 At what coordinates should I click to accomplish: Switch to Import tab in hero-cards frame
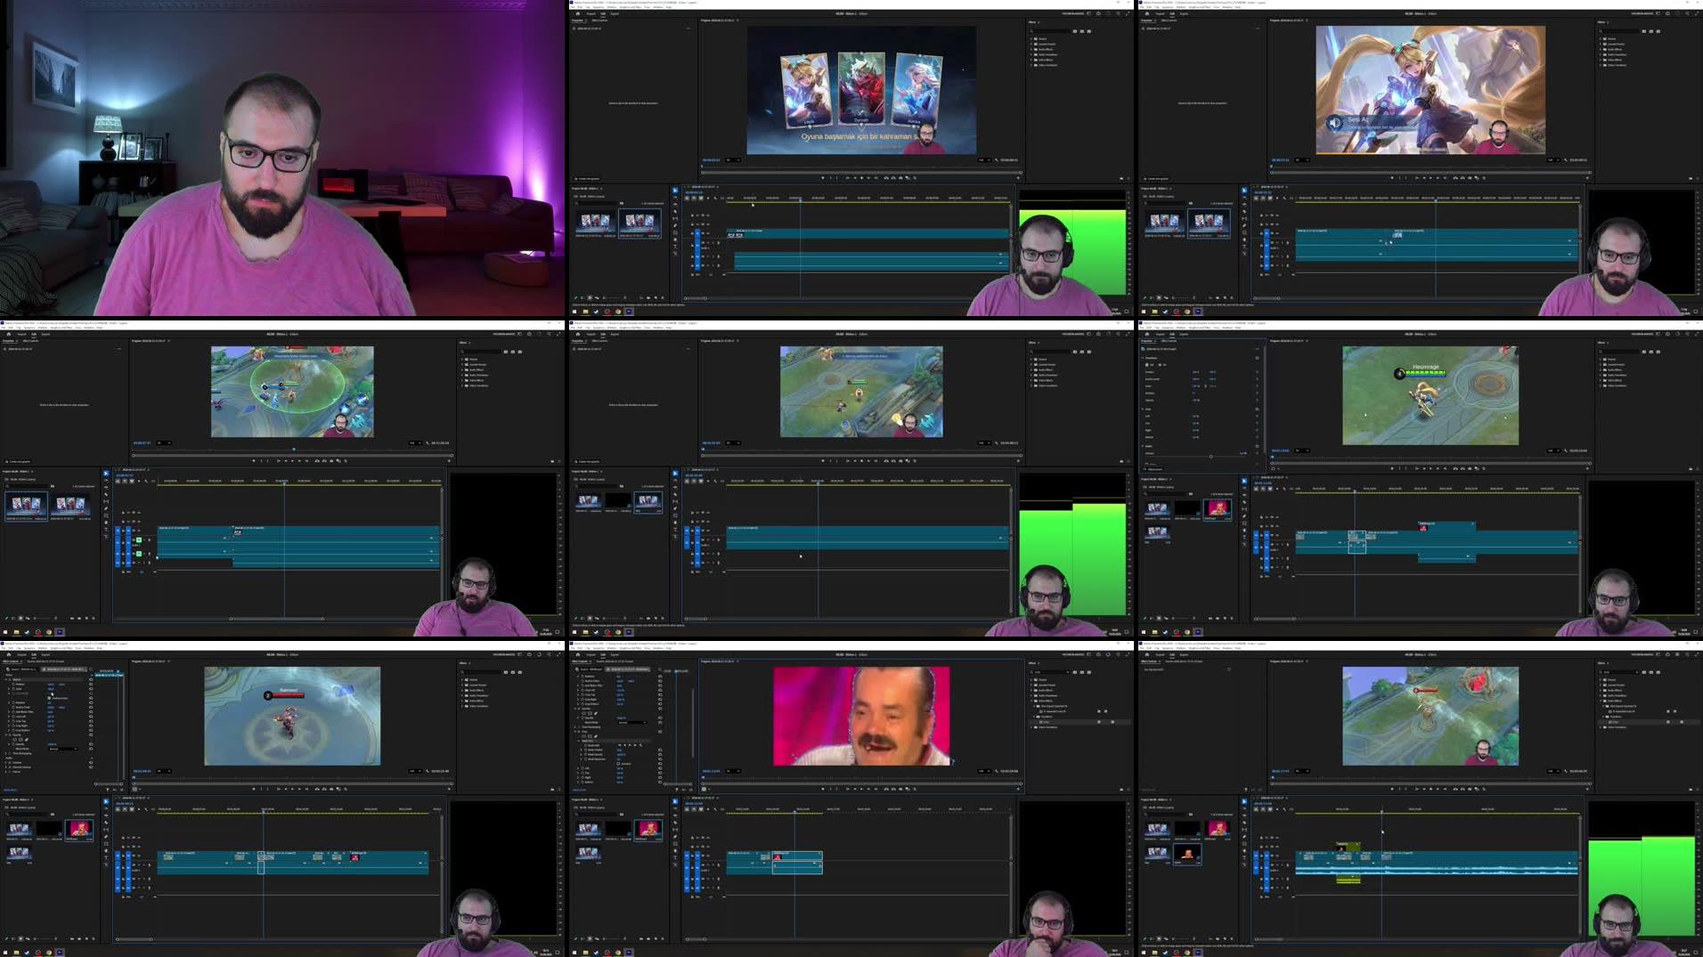click(x=591, y=13)
